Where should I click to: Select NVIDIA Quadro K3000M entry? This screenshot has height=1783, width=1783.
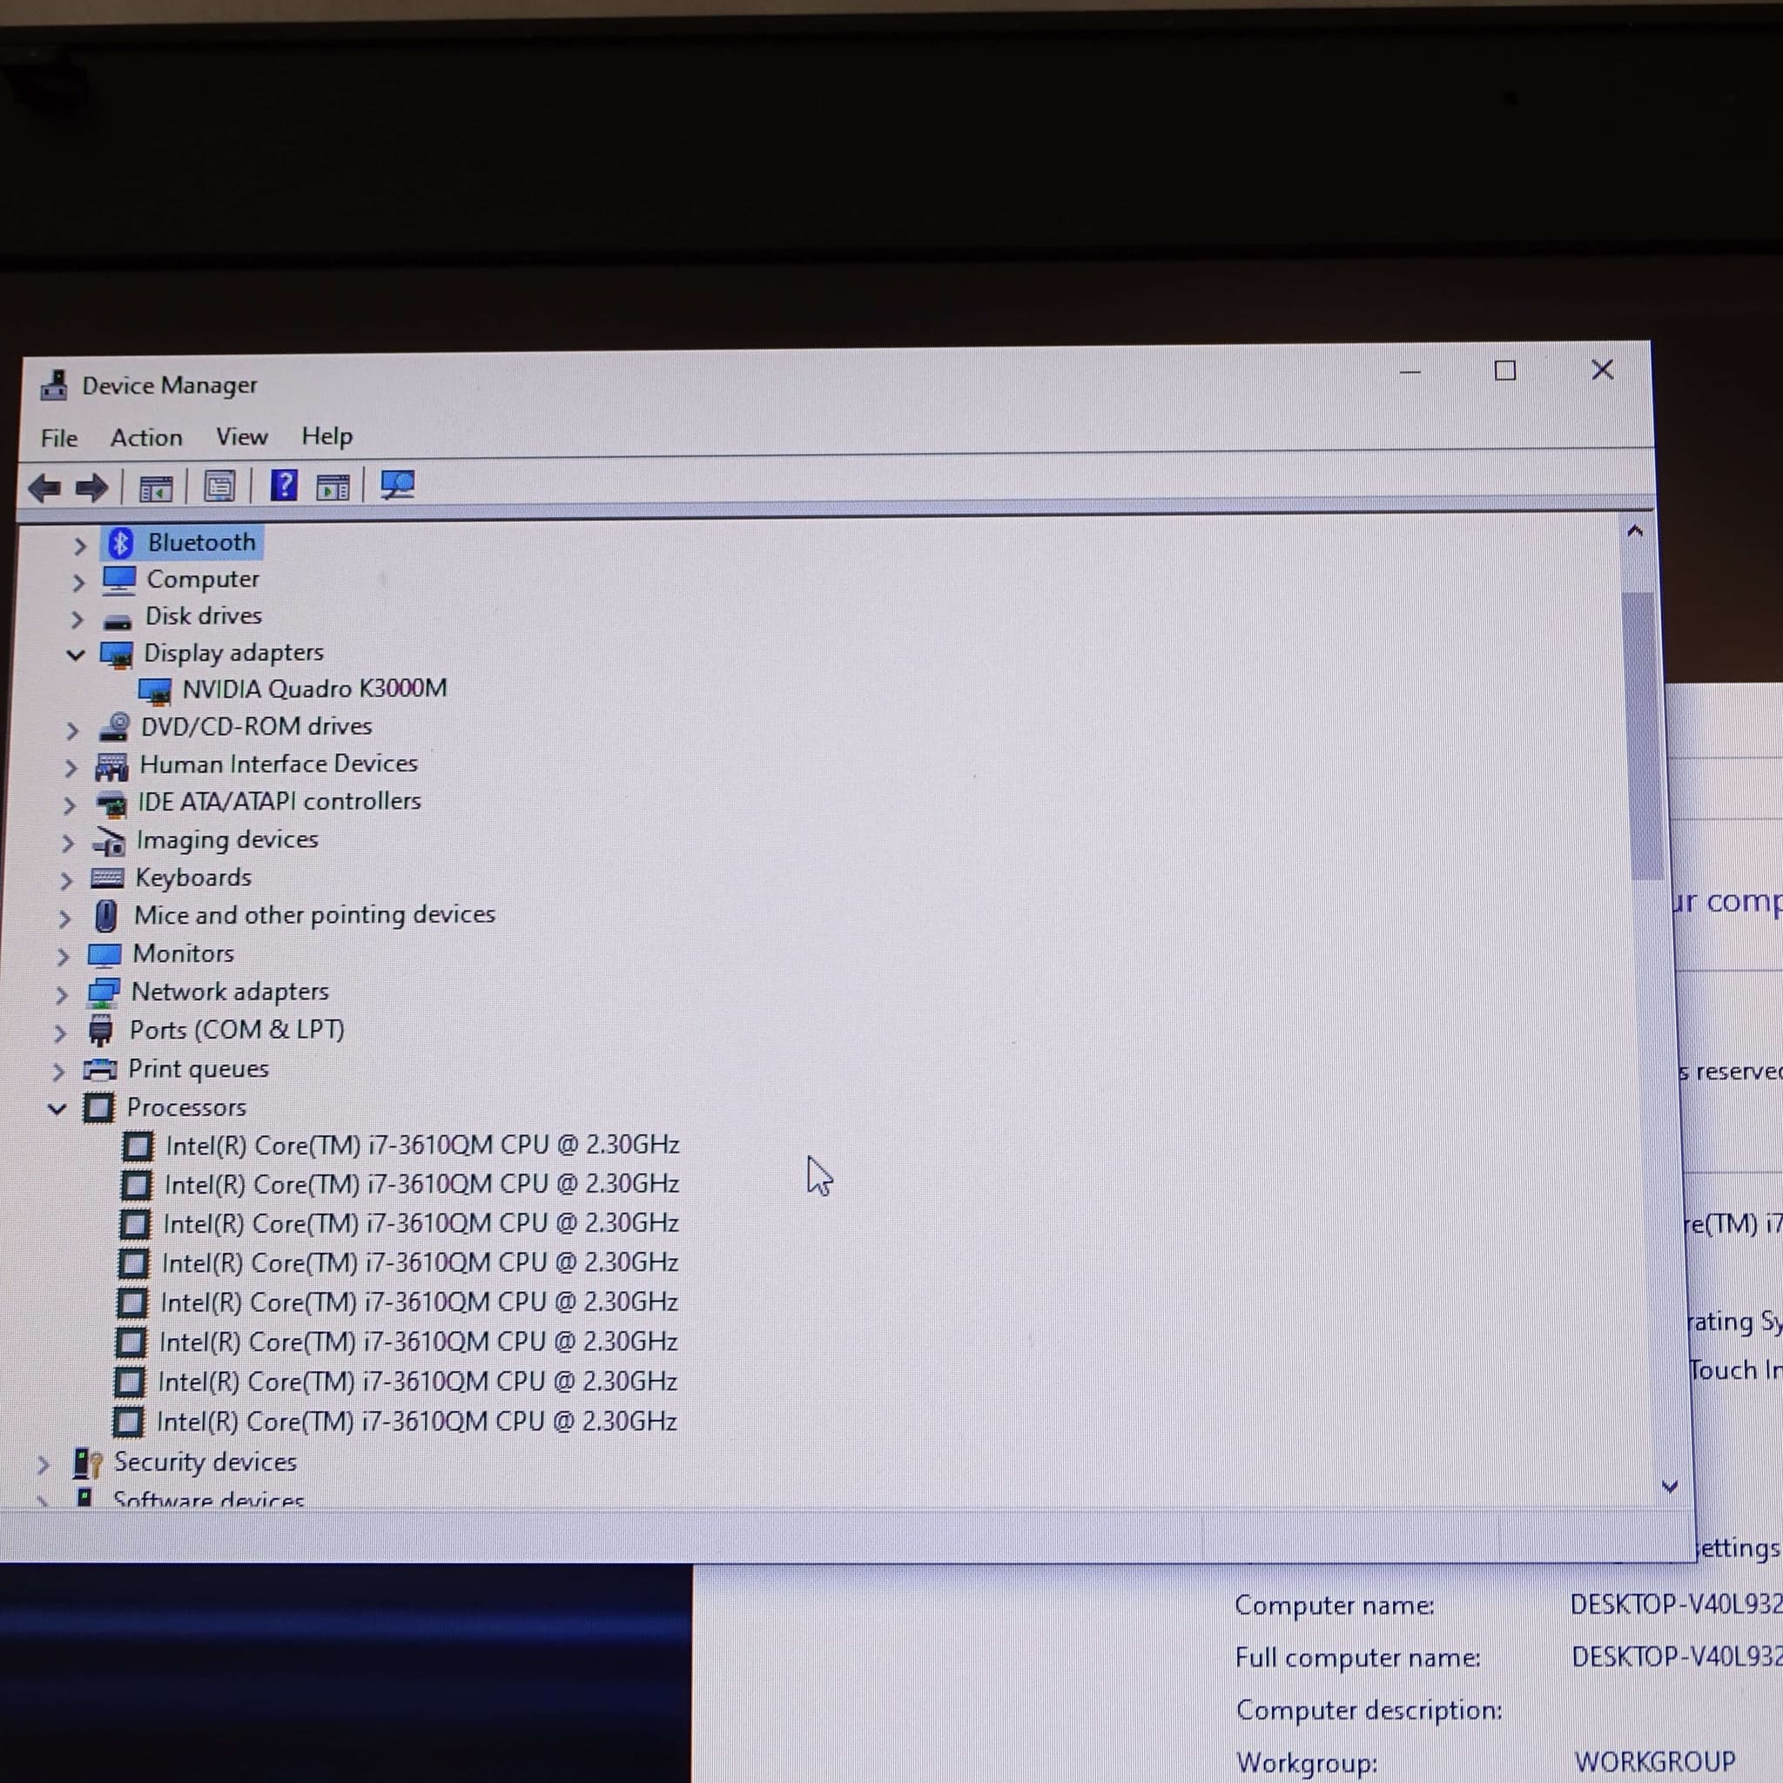[314, 689]
